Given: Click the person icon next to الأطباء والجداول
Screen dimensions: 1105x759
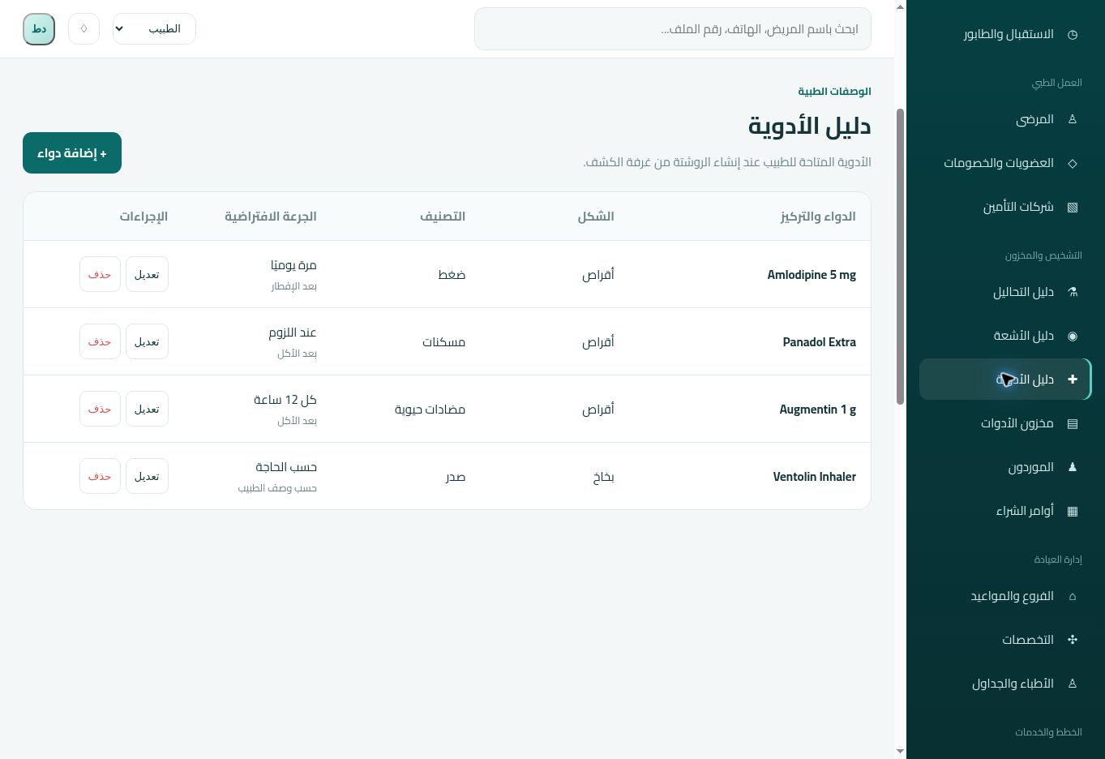Looking at the screenshot, I should click(1073, 684).
